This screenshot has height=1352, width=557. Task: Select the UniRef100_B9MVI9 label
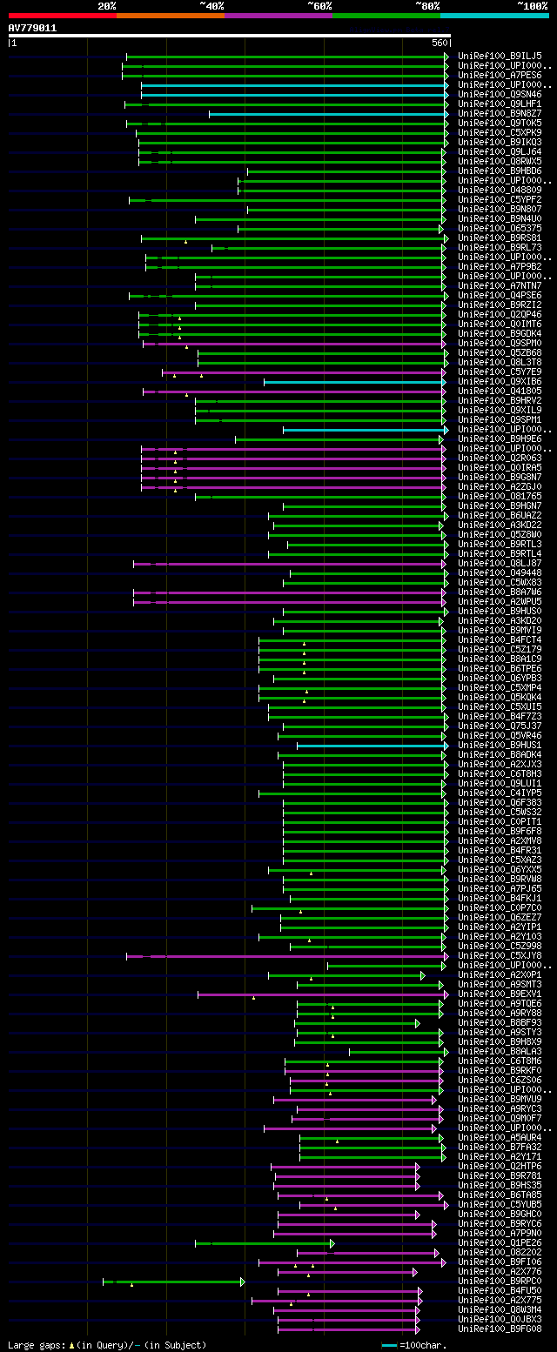point(500,630)
